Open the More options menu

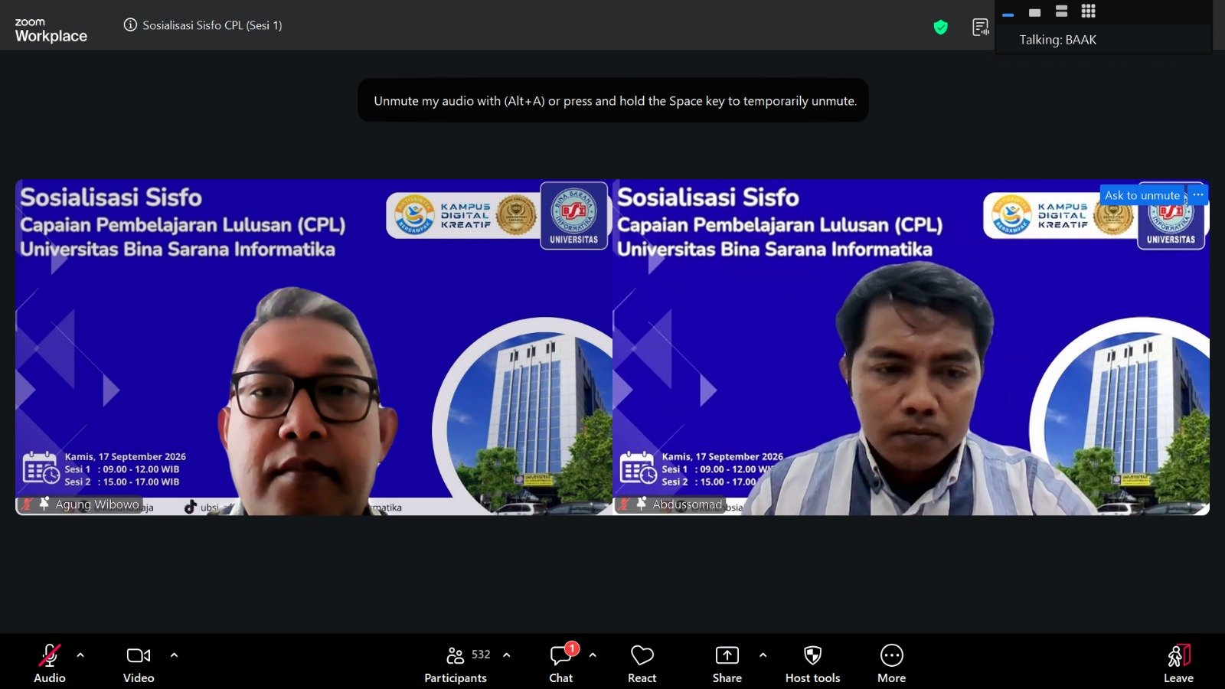891,663
